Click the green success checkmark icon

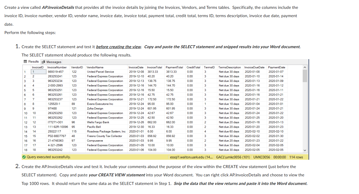click(24, 157)
